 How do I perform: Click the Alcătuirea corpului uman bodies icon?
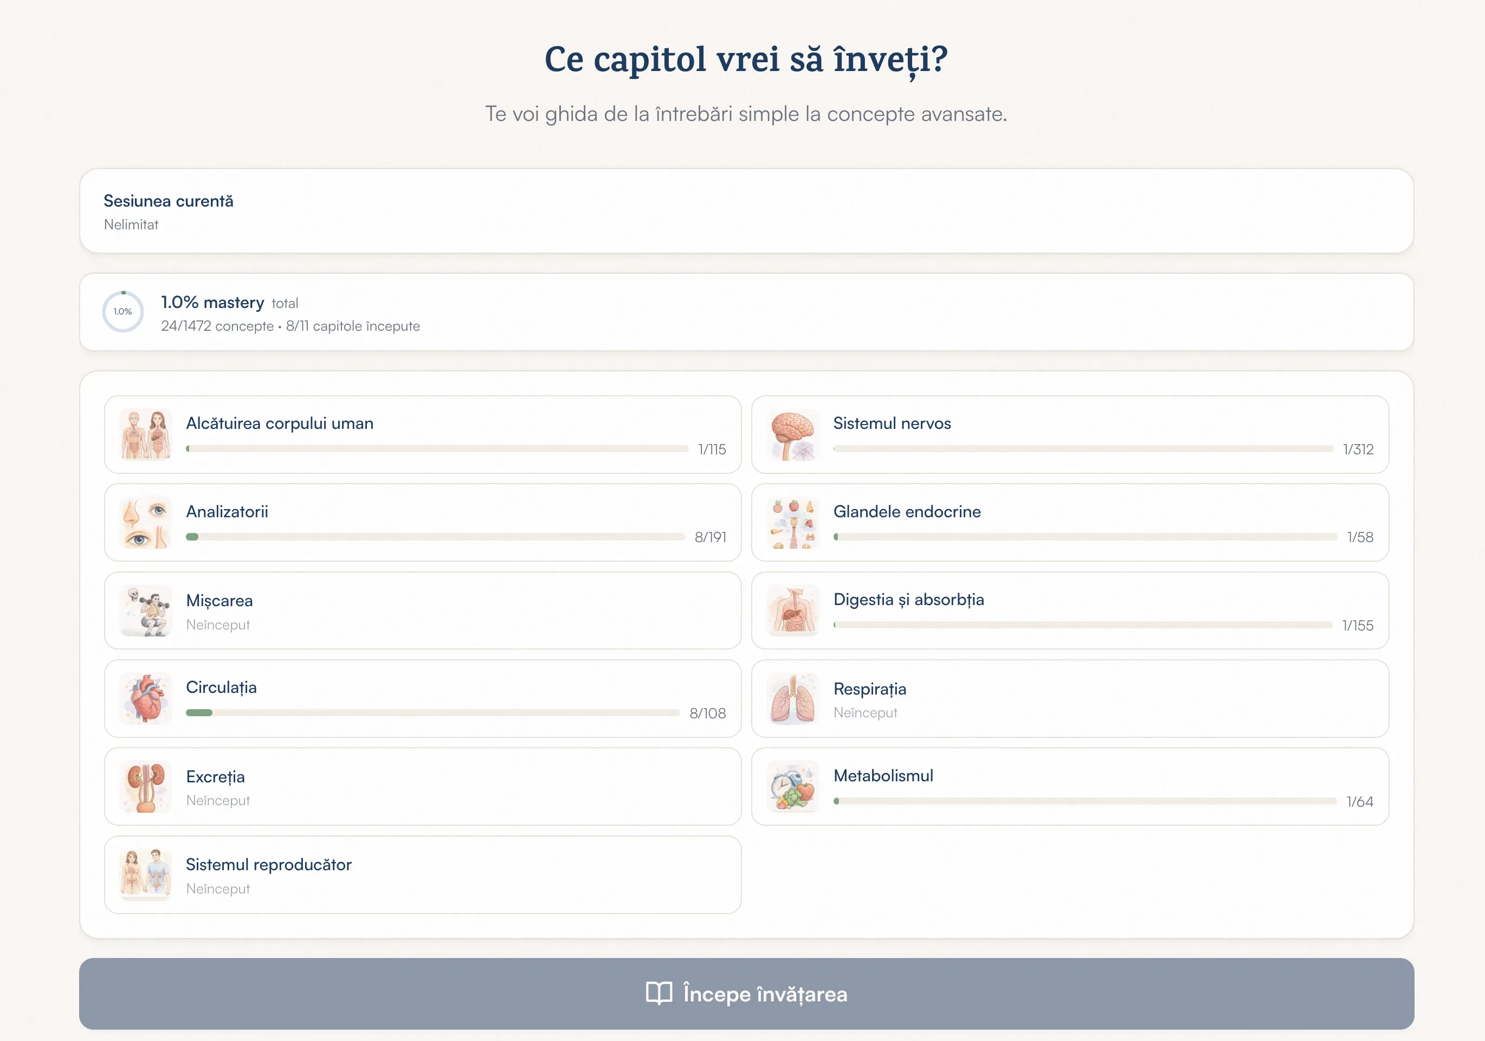(146, 435)
